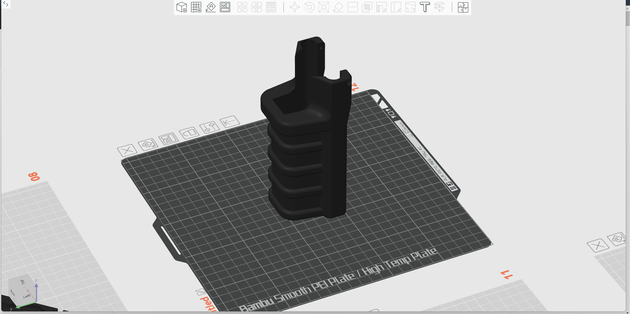Screen dimensions: 630x314
Task: Toggle the collapse sidebar arrow button
Action: [6, 4]
